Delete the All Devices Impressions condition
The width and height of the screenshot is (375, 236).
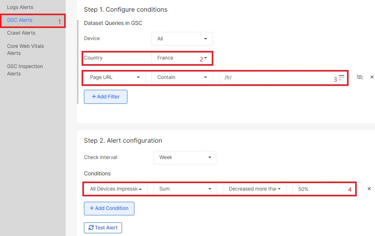(369, 189)
